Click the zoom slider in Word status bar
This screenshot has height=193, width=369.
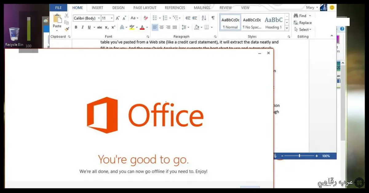pyautogui.click(x=300, y=156)
